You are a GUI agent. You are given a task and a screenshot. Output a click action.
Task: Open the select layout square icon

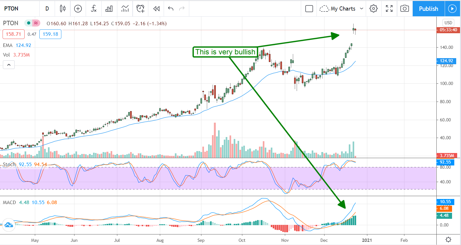[309, 9]
